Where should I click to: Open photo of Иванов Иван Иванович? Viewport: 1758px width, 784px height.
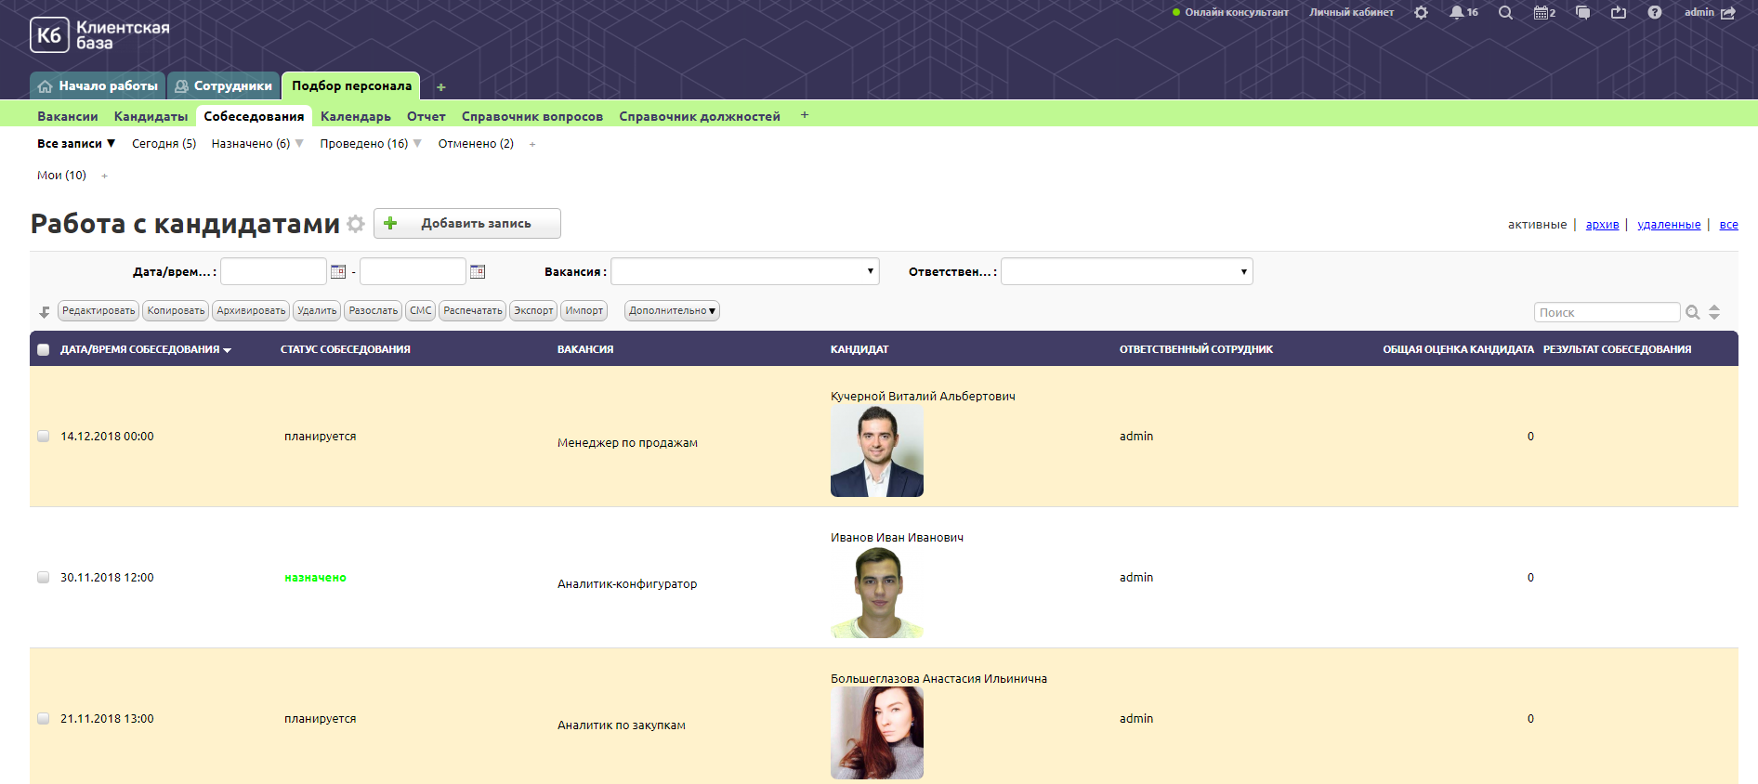tap(877, 593)
